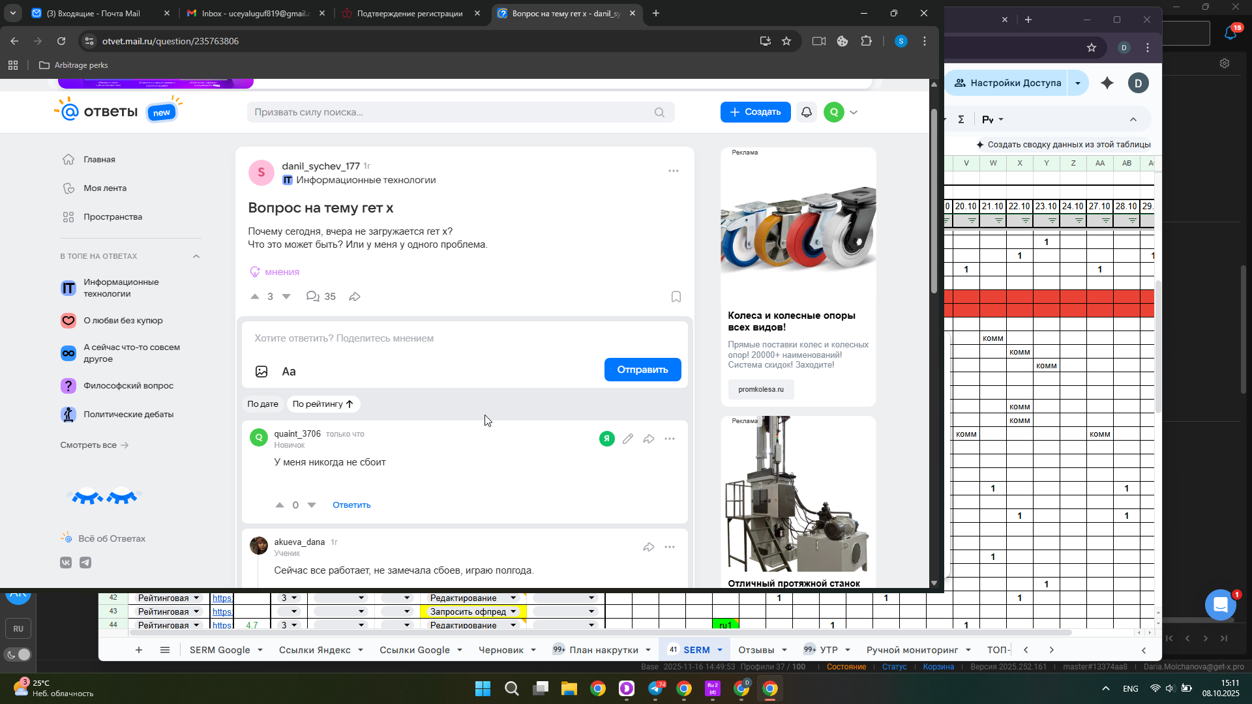This screenshot has width=1252, height=704.
Task: Sort answers По дате
Action: point(263,404)
